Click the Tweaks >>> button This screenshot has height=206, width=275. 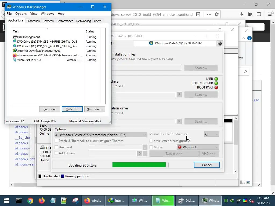click(174, 154)
